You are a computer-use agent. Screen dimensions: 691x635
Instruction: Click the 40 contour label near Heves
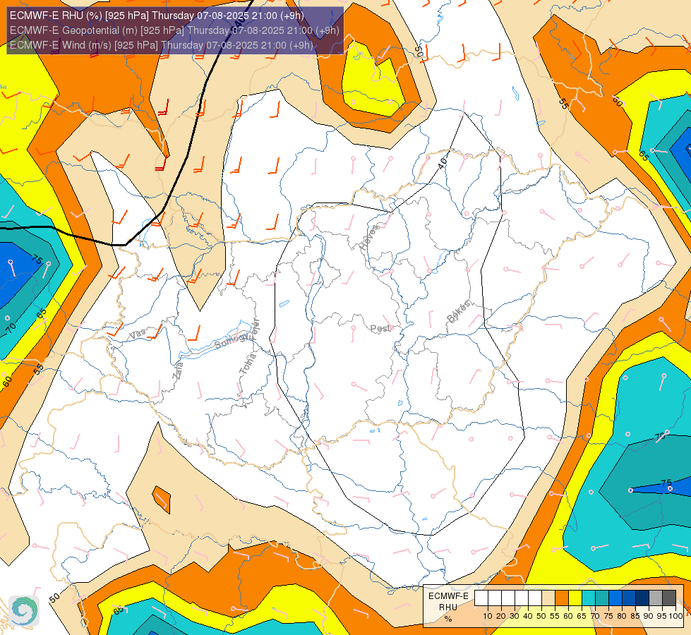point(443,163)
